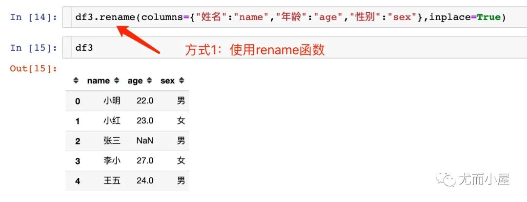Click the Out[15] output prompt
This screenshot has height=202, width=527.
click(34, 69)
